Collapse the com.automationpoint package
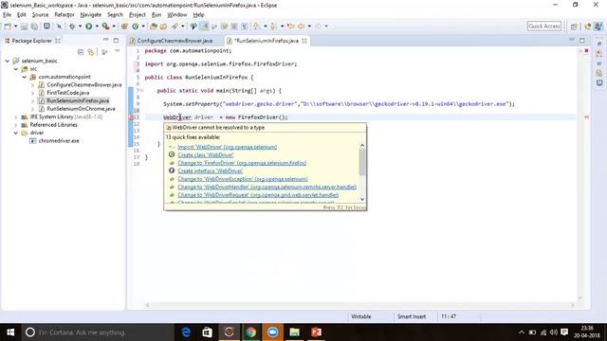607x341 pixels. tap(25, 77)
